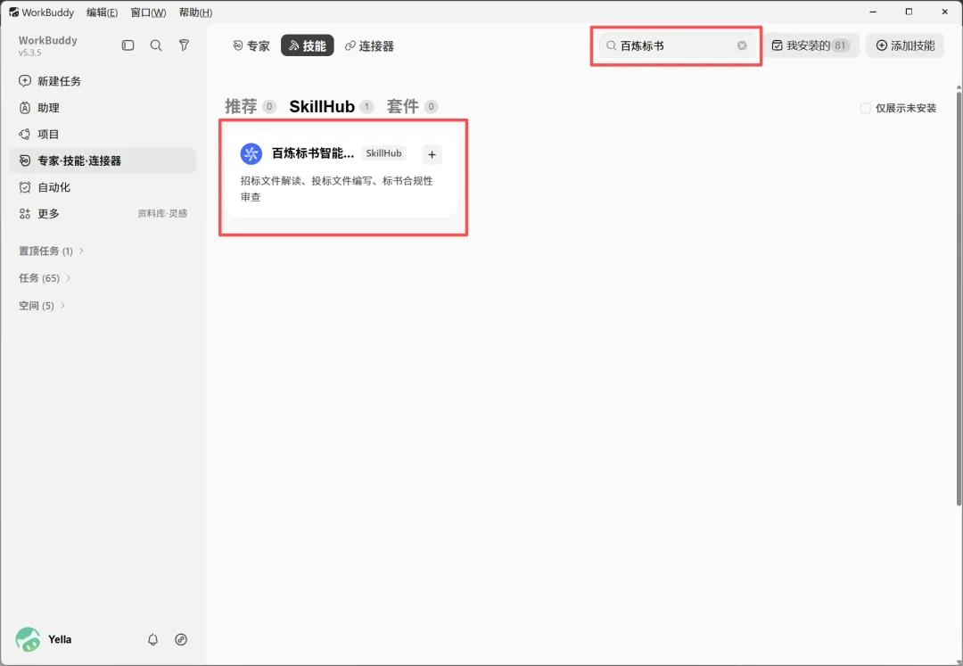This screenshot has height=666, width=963.
Task: Minimize the WorkBuddy window
Action: tap(873, 12)
